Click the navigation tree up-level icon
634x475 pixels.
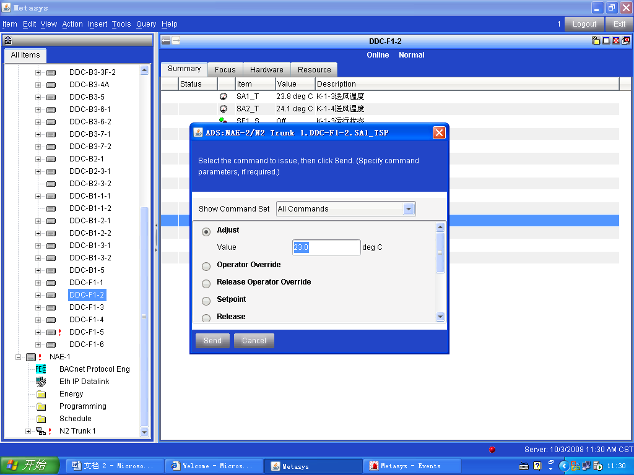coord(8,41)
